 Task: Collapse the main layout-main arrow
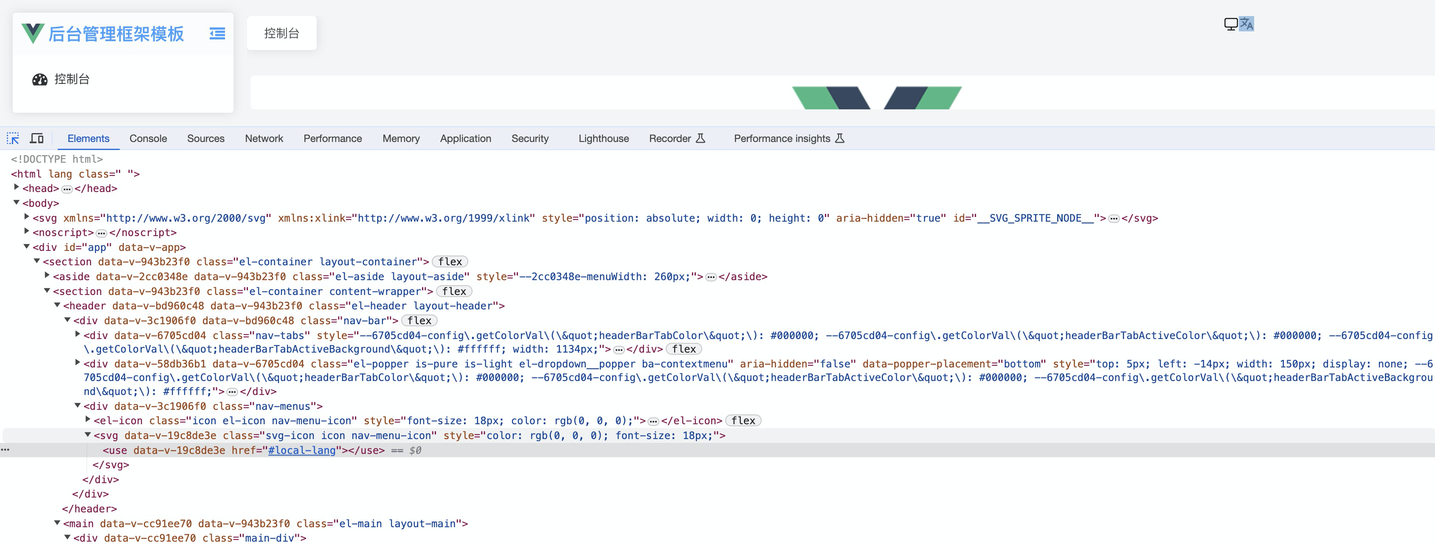tap(57, 523)
